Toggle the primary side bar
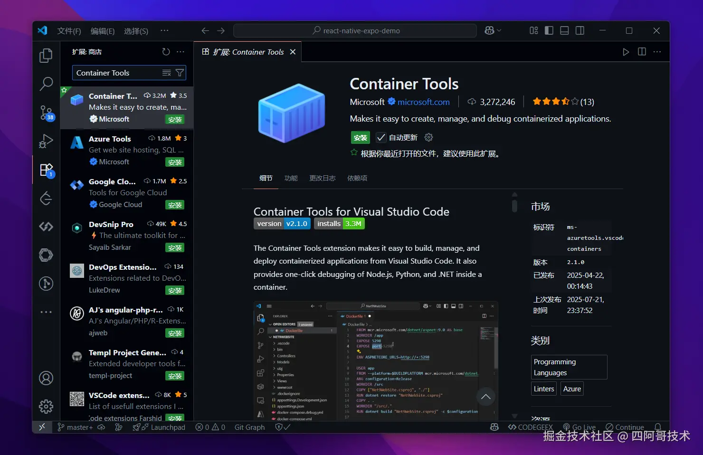Screen dimensions: 703x455 coord(549,30)
